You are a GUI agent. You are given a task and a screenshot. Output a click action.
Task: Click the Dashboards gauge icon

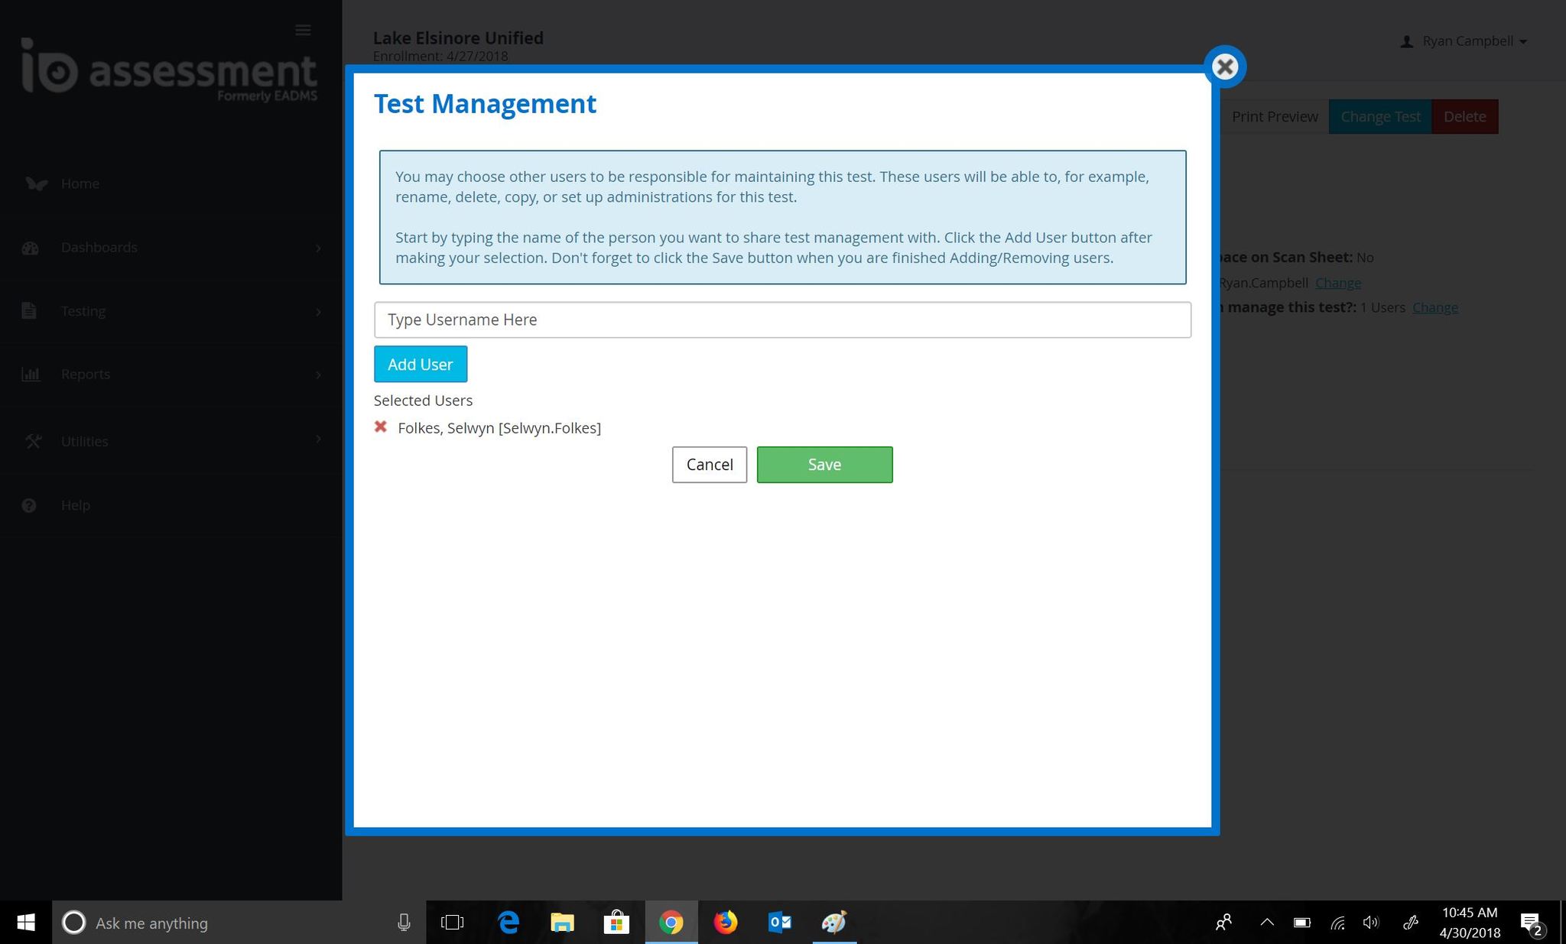[x=31, y=248]
